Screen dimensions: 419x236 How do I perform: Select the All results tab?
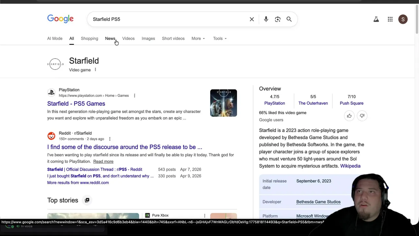click(71, 38)
